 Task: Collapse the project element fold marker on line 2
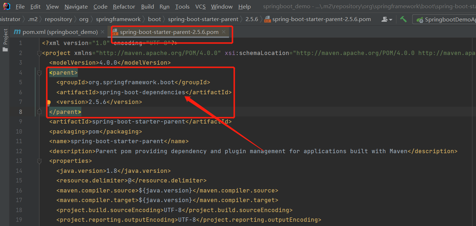click(39, 53)
